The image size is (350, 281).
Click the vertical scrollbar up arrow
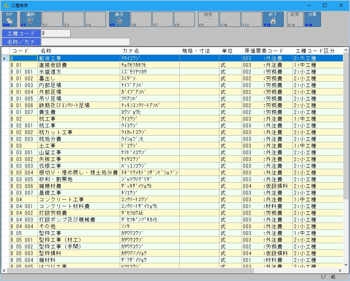[x=346, y=51]
